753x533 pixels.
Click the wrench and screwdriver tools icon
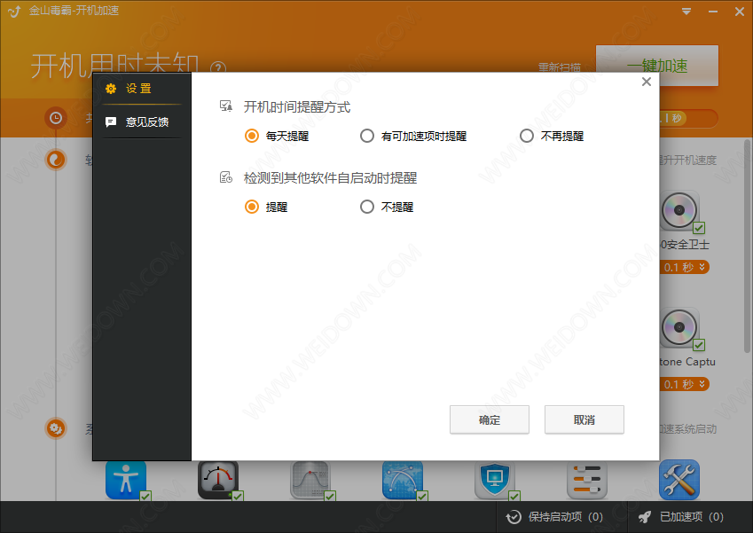[x=679, y=480]
